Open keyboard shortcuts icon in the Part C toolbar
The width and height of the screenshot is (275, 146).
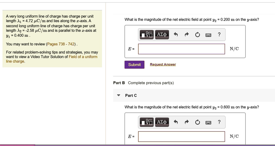point(208,123)
